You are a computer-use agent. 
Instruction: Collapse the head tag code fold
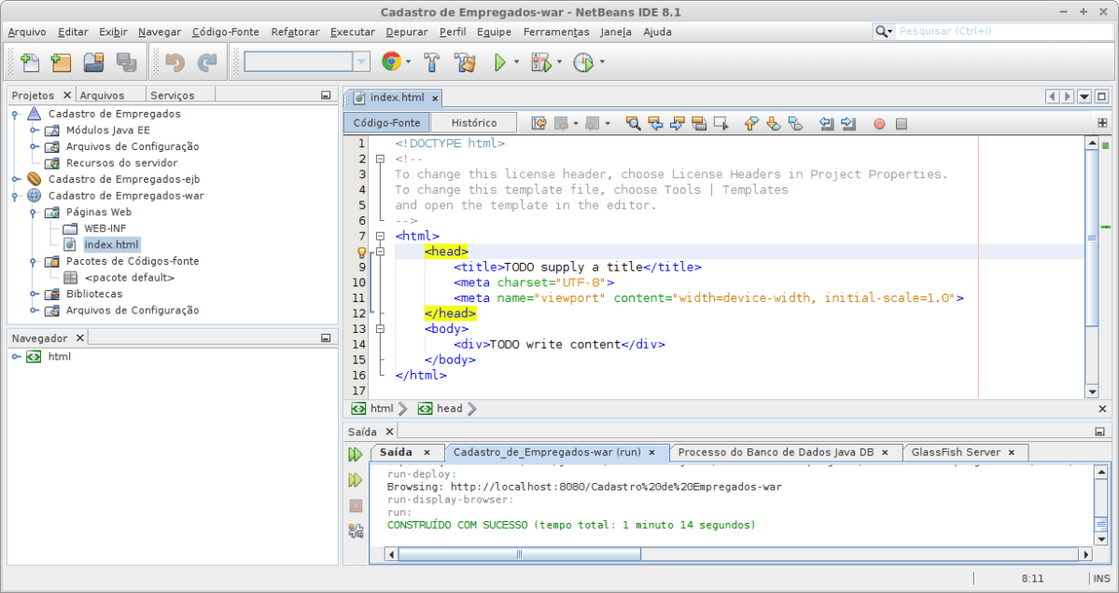point(379,252)
